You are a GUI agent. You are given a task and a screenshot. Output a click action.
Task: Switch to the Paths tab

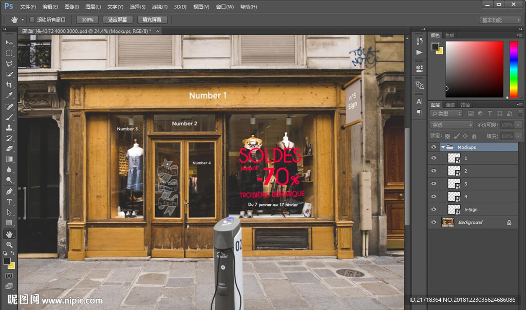(465, 105)
